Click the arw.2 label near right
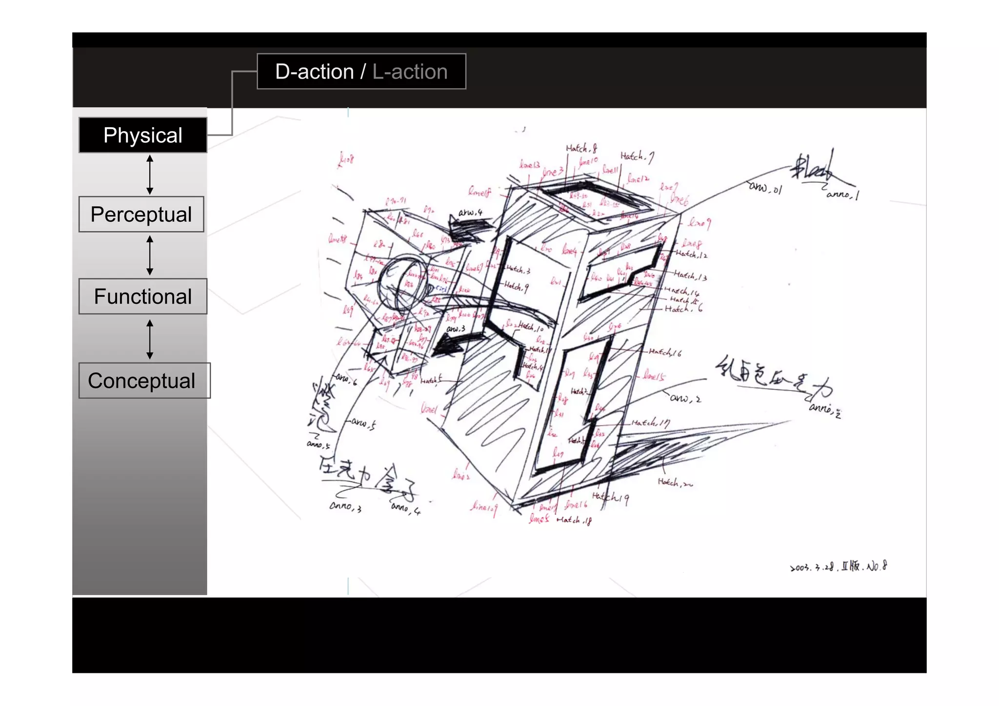Screen dimensions: 999x706 coord(685,398)
